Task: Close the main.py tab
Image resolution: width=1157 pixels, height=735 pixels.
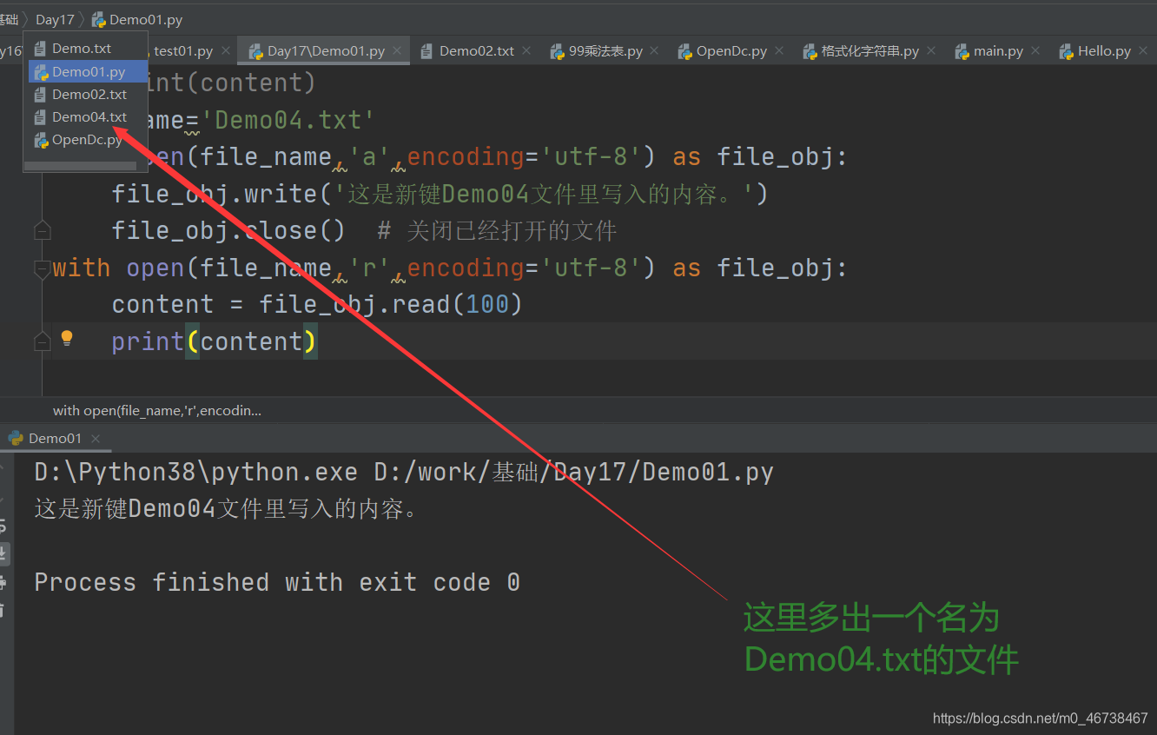Action: pos(1035,51)
